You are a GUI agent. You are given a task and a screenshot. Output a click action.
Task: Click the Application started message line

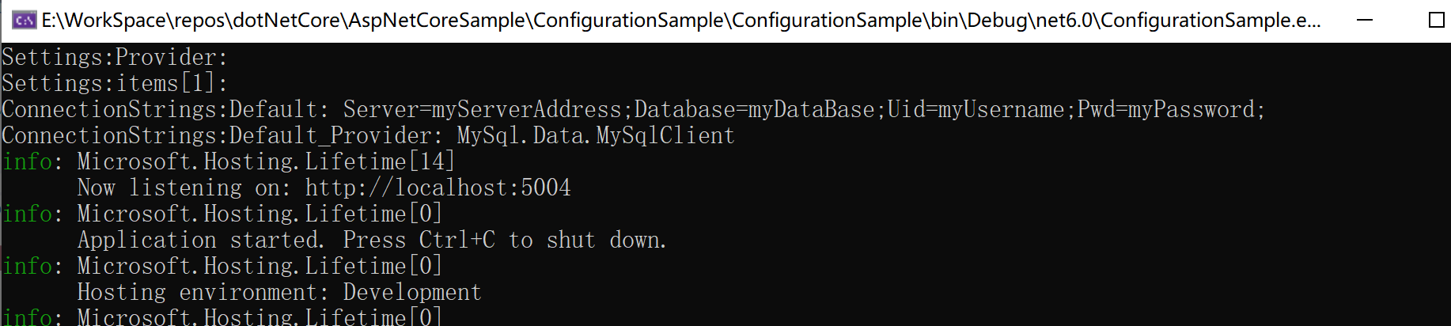[372, 240]
